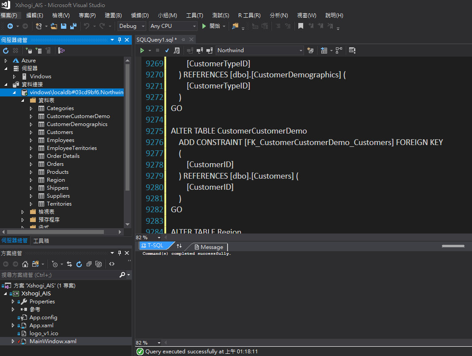Open the 編輯(E) menu

pos(34,15)
